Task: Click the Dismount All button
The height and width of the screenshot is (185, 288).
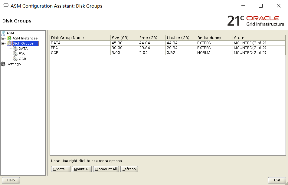Action: coord(106,169)
